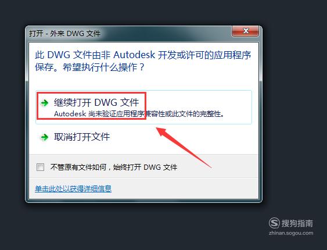The width and height of the screenshot is (327, 250).
Task: Click the DWG word in the checkbox label
Action: coord(152,167)
